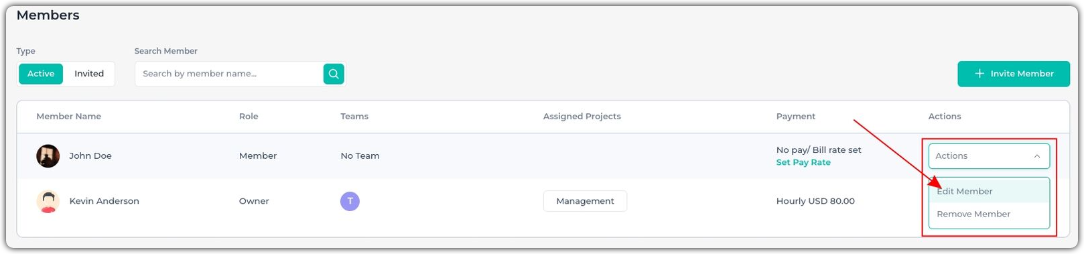This screenshot has width=1084, height=254.
Task: Click the Role column header
Action: tap(249, 116)
